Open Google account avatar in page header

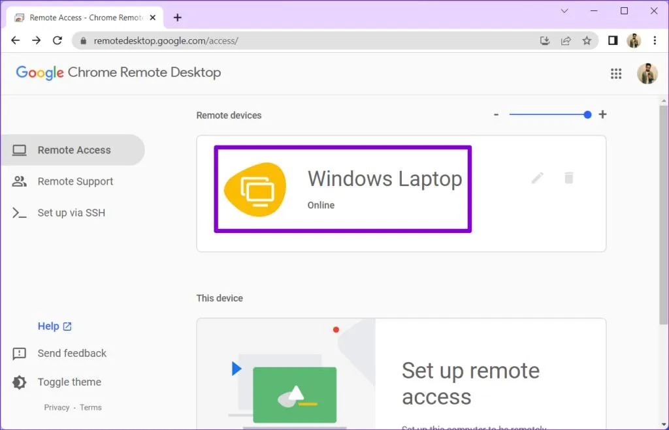tap(647, 73)
